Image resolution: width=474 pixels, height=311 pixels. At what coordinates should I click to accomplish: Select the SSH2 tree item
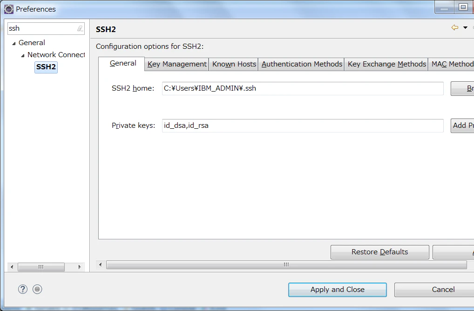[46, 67]
